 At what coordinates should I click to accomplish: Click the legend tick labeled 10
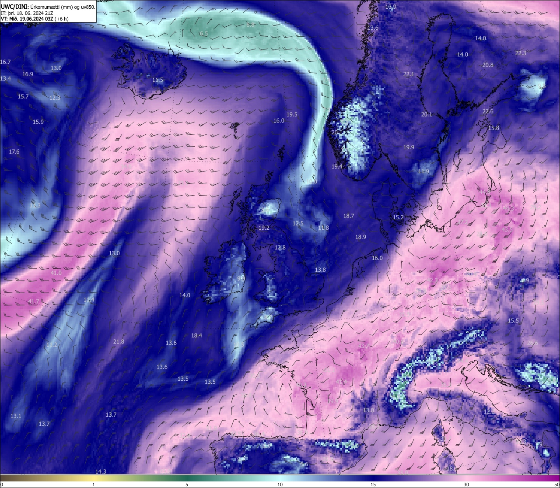click(280, 484)
